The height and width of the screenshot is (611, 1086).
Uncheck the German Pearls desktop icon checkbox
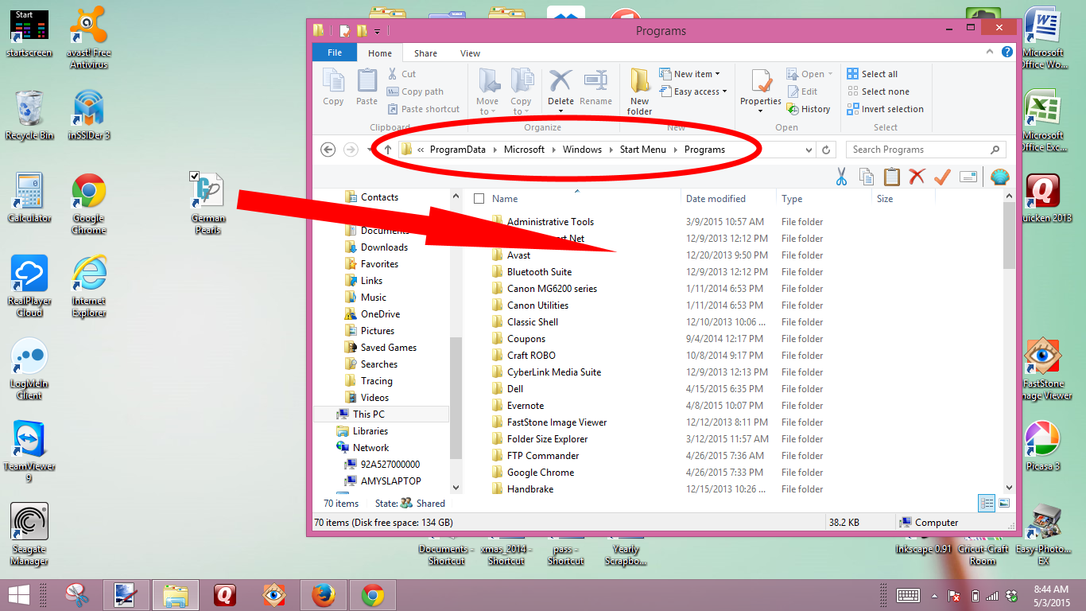[195, 176]
